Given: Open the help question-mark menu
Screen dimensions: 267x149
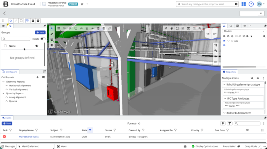Looking at the screenshot, I should coord(251,4).
